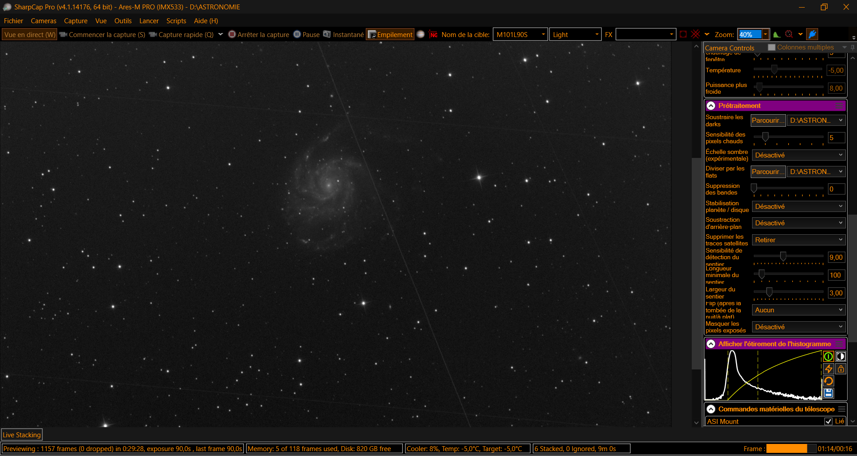This screenshot has height=456, width=857.
Task: Open the Soustraction d'arrière-plan dropdown
Action: (798, 223)
